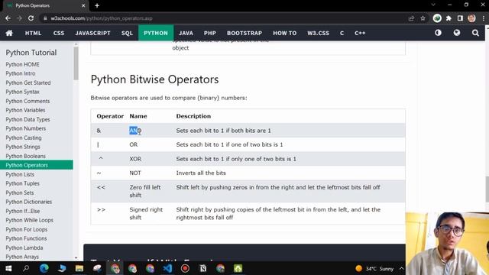
Task: Open Python Numbers link
Action: click(x=25, y=128)
